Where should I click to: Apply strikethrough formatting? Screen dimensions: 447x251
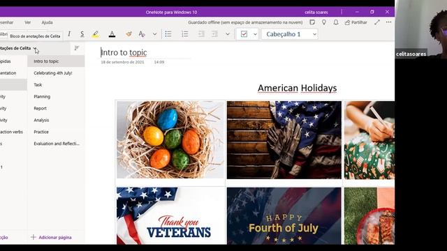click(82, 34)
